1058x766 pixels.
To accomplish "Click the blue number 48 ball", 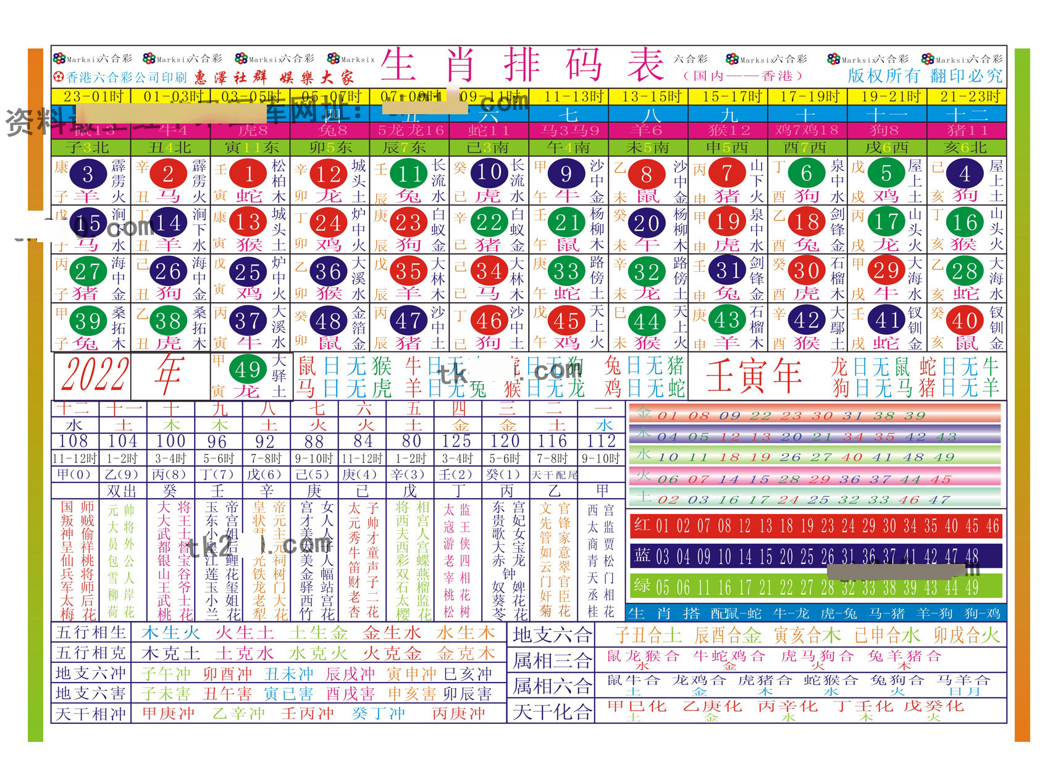I will point(328,321).
